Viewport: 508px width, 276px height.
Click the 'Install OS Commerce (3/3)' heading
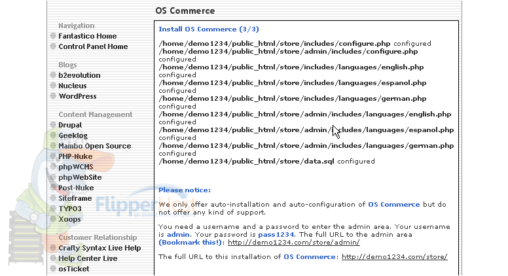[209, 29]
